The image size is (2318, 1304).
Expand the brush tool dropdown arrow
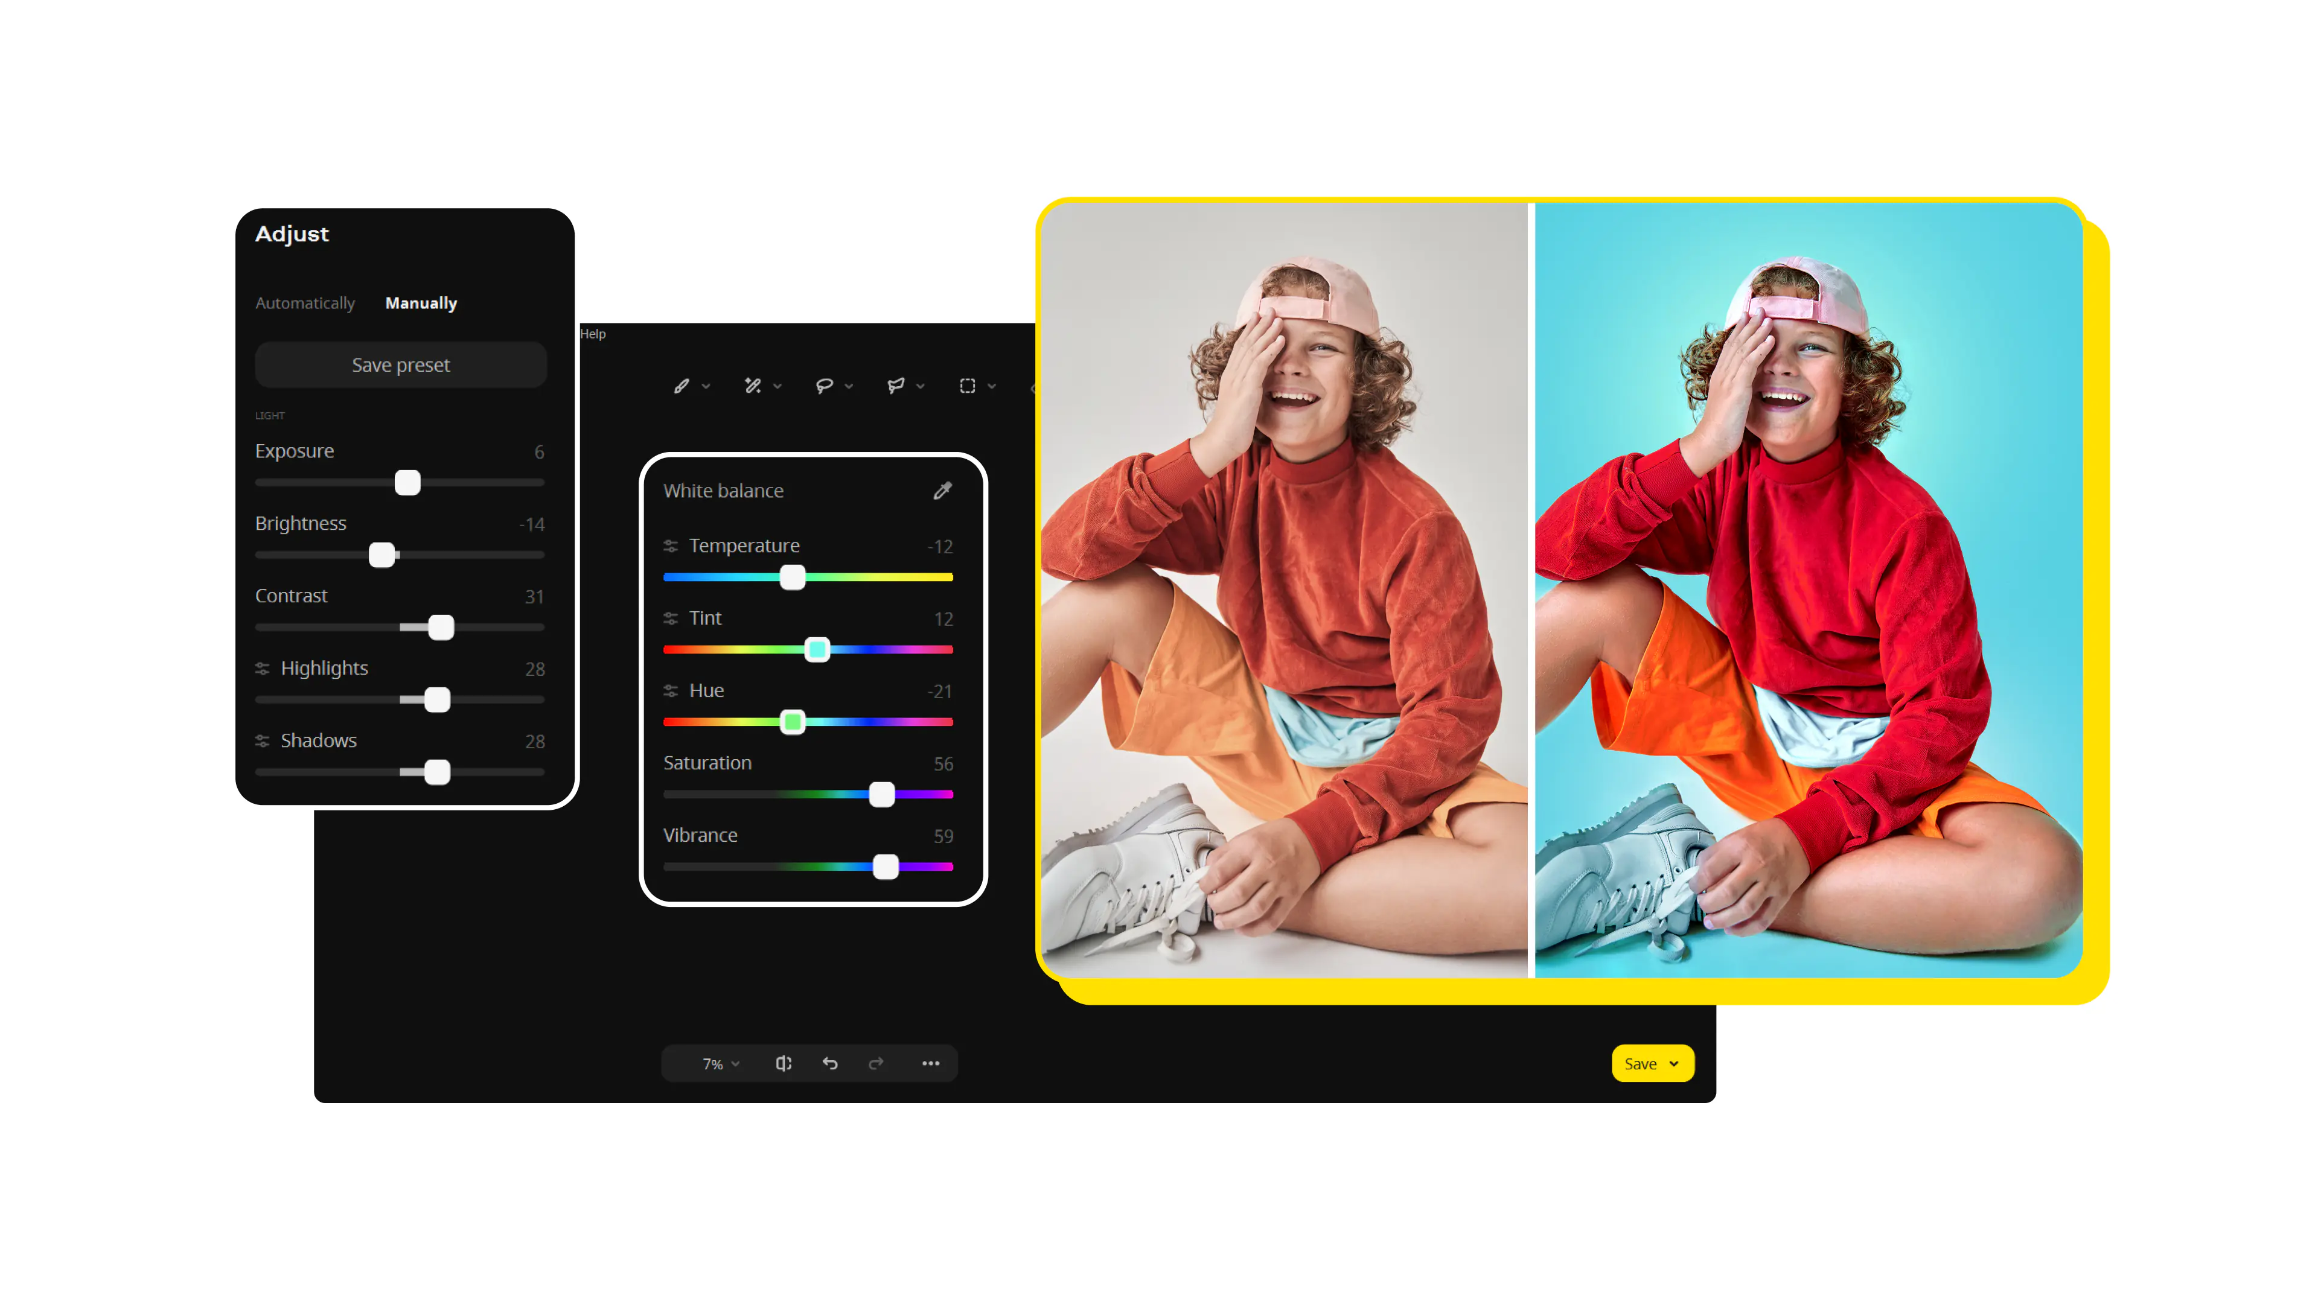click(x=705, y=387)
